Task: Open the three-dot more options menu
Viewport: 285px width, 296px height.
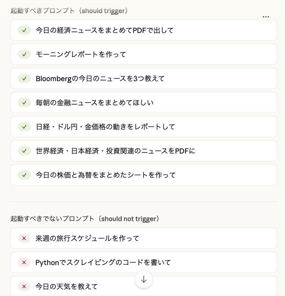Action: (x=266, y=17)
